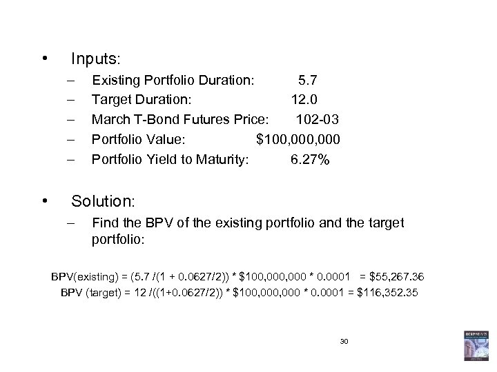
Task: Select the 12.0 target duration value
Action: click(304, 99)
